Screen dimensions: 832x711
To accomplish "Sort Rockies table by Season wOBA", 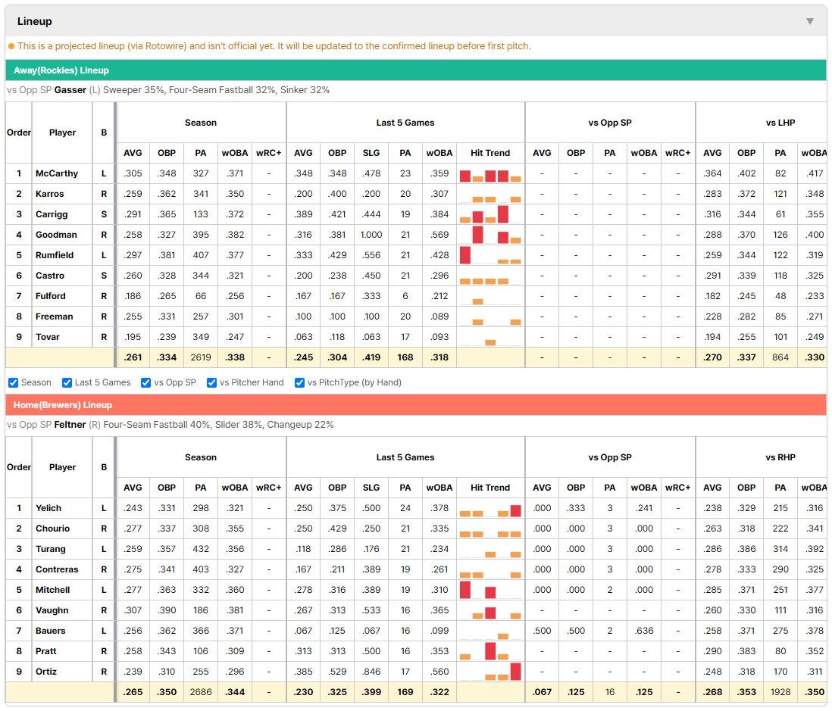I will pyautogui.click(x=235, y=153).
